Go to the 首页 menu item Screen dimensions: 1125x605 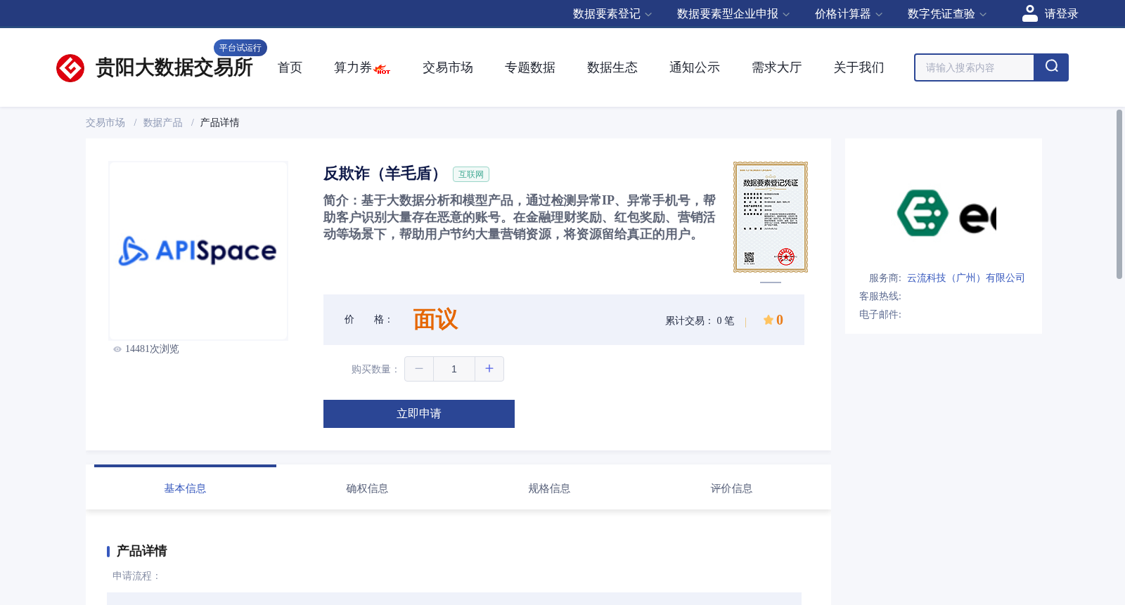[x=290, y=67]
